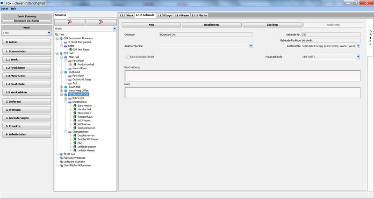Switch to the 1.1.3 Etage tab
374x199 pixels.
(x=165, y=15)
